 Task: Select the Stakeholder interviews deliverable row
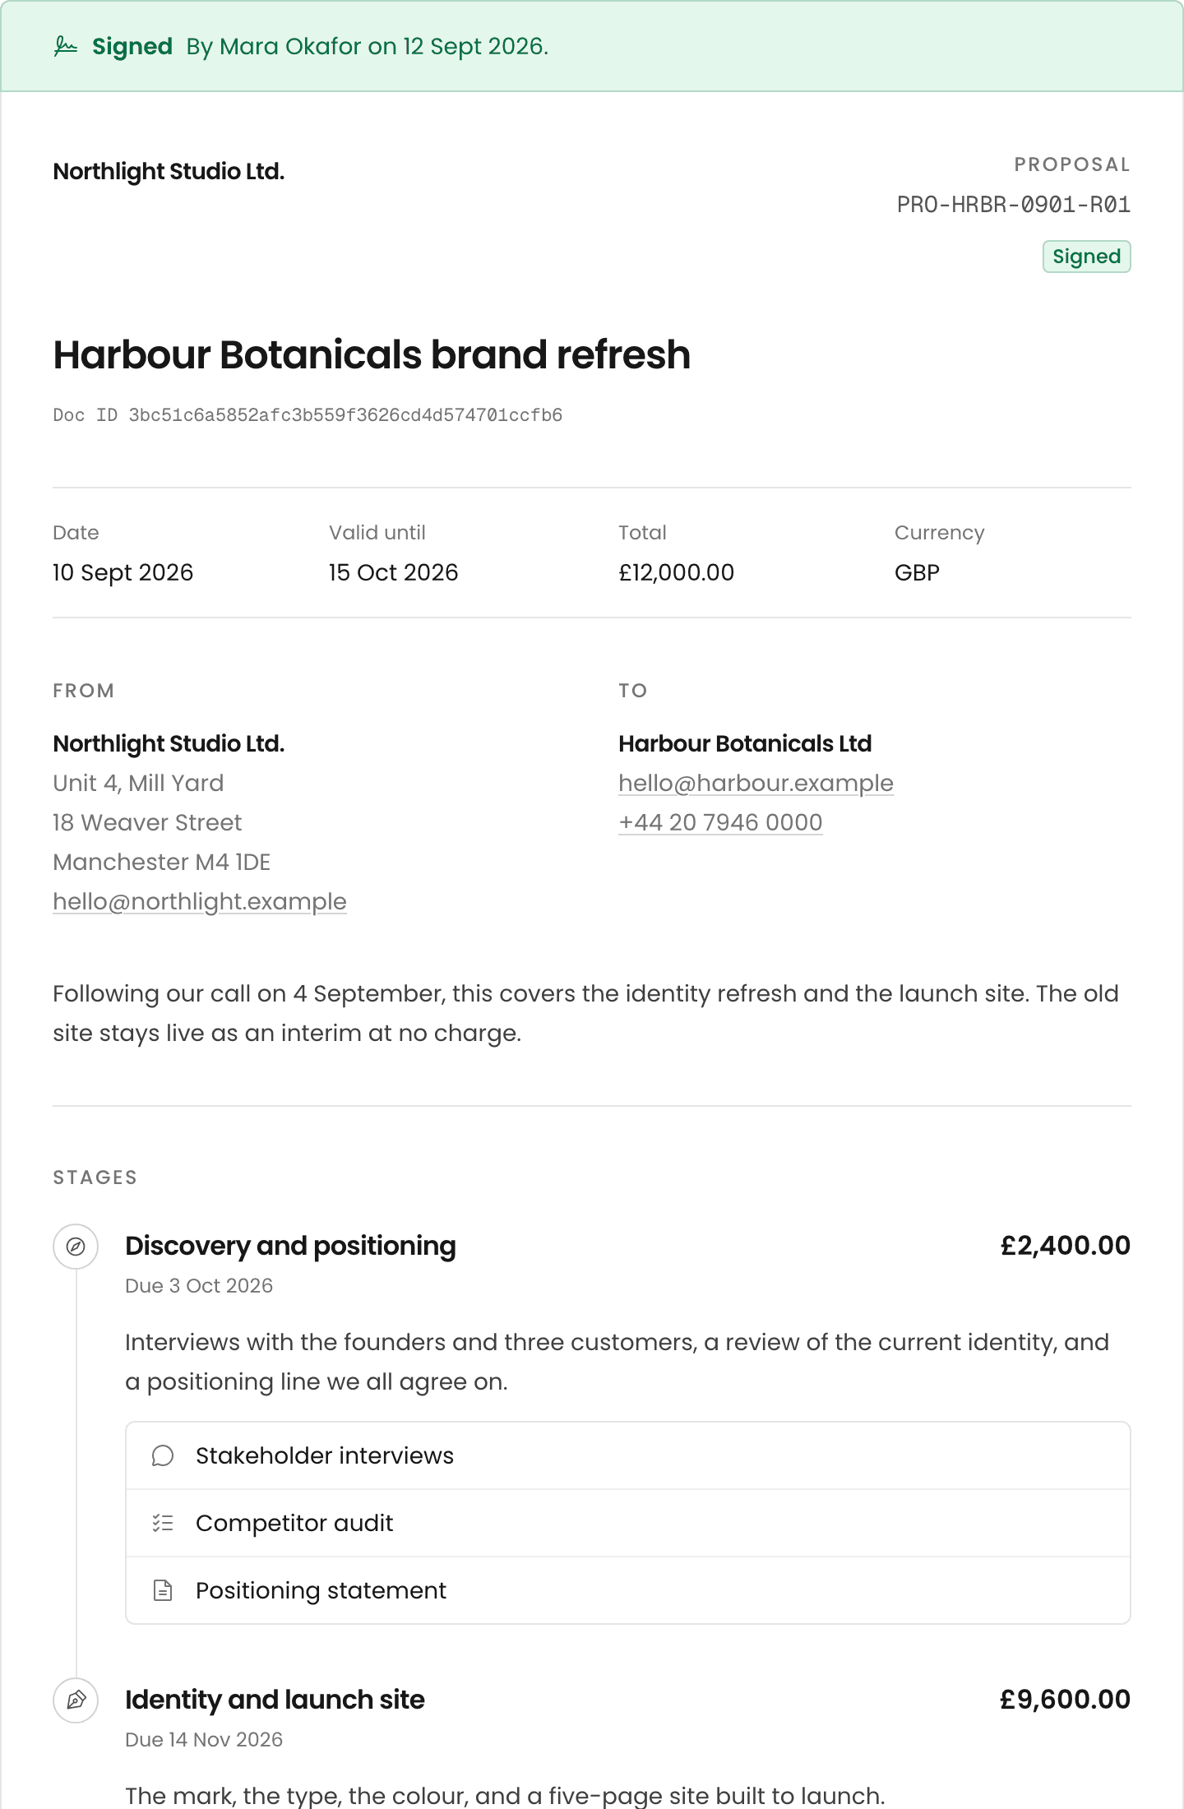[x=628, y=1455]
